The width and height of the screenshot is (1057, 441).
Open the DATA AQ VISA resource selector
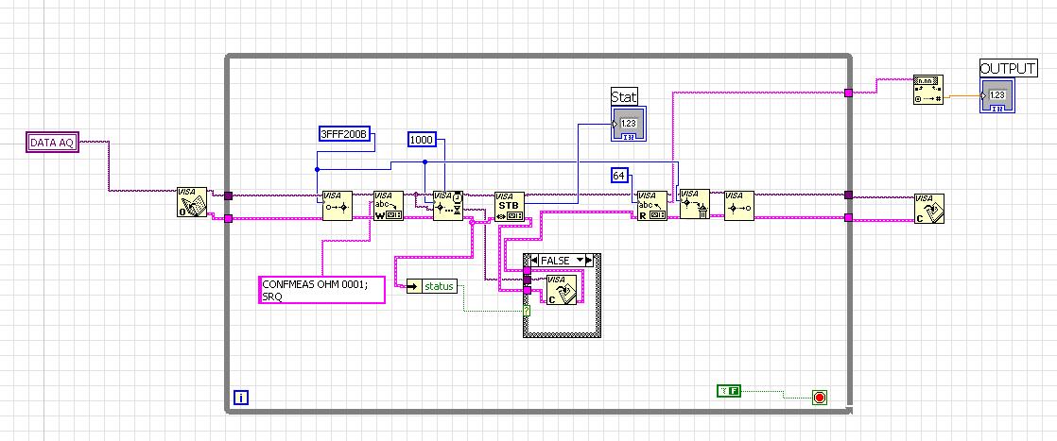53,142
